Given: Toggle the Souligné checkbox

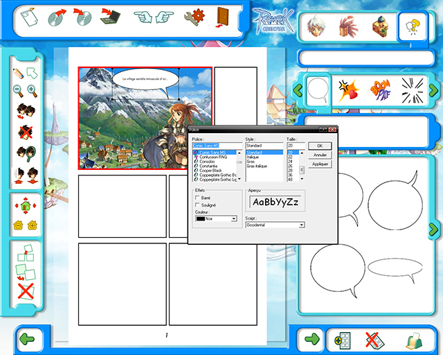Looking at the screenshot, I should point(197,205).
